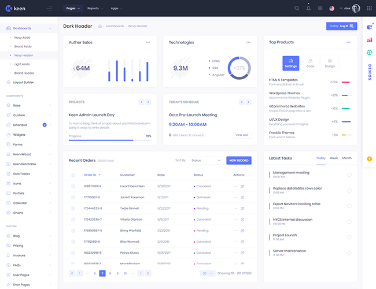Image resolution: width=376 pixels, height=289 pixels.
Task: Open the notifications bell icon
Action: [308, 8]
